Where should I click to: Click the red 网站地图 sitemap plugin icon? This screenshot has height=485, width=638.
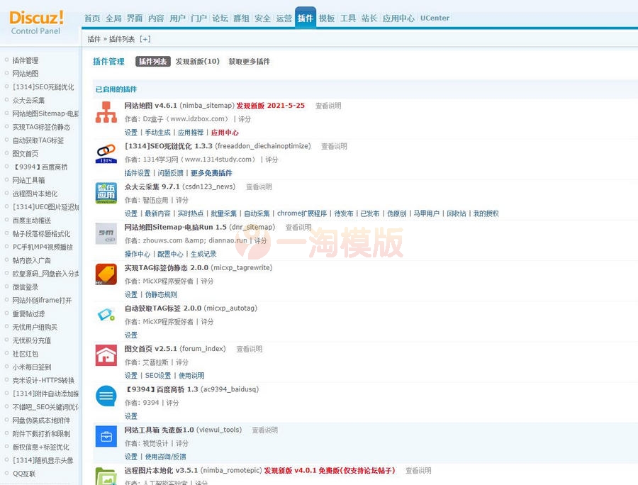(105, 111)
